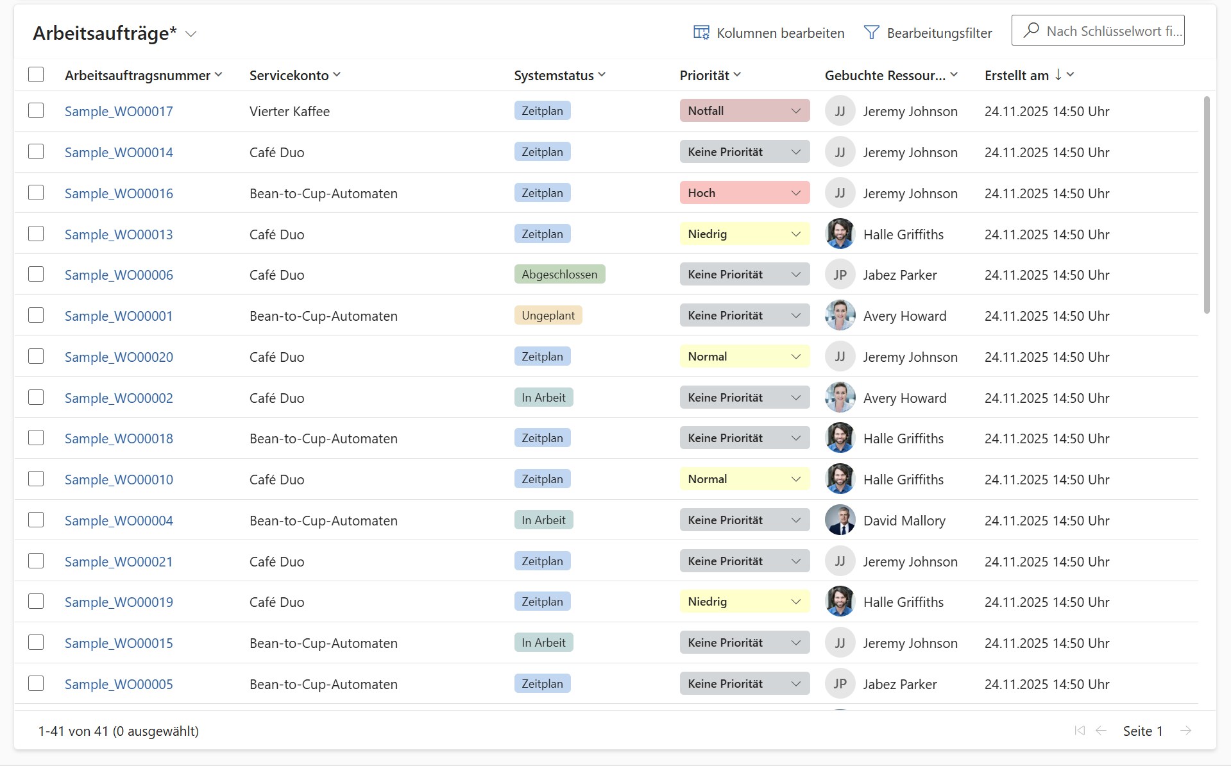Toggle the select-all checkbox in header

[36, 75]
